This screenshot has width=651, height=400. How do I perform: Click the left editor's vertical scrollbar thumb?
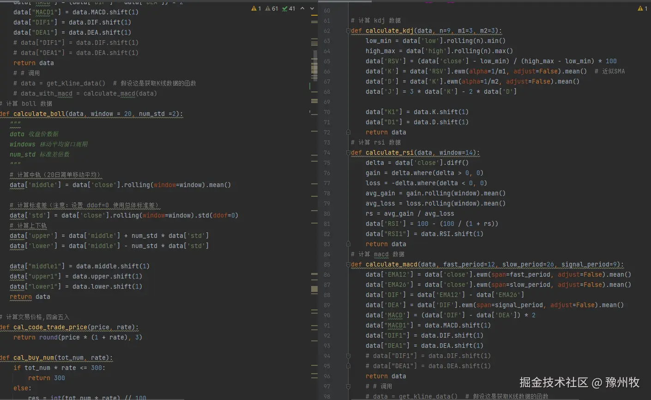click(x=315, y=66)
